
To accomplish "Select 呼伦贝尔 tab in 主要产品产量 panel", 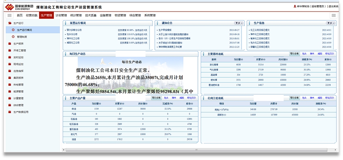I will click(x=192, y=98).
